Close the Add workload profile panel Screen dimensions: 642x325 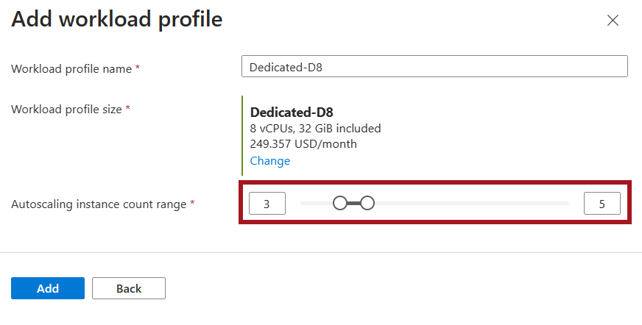[x=612, y=21]
